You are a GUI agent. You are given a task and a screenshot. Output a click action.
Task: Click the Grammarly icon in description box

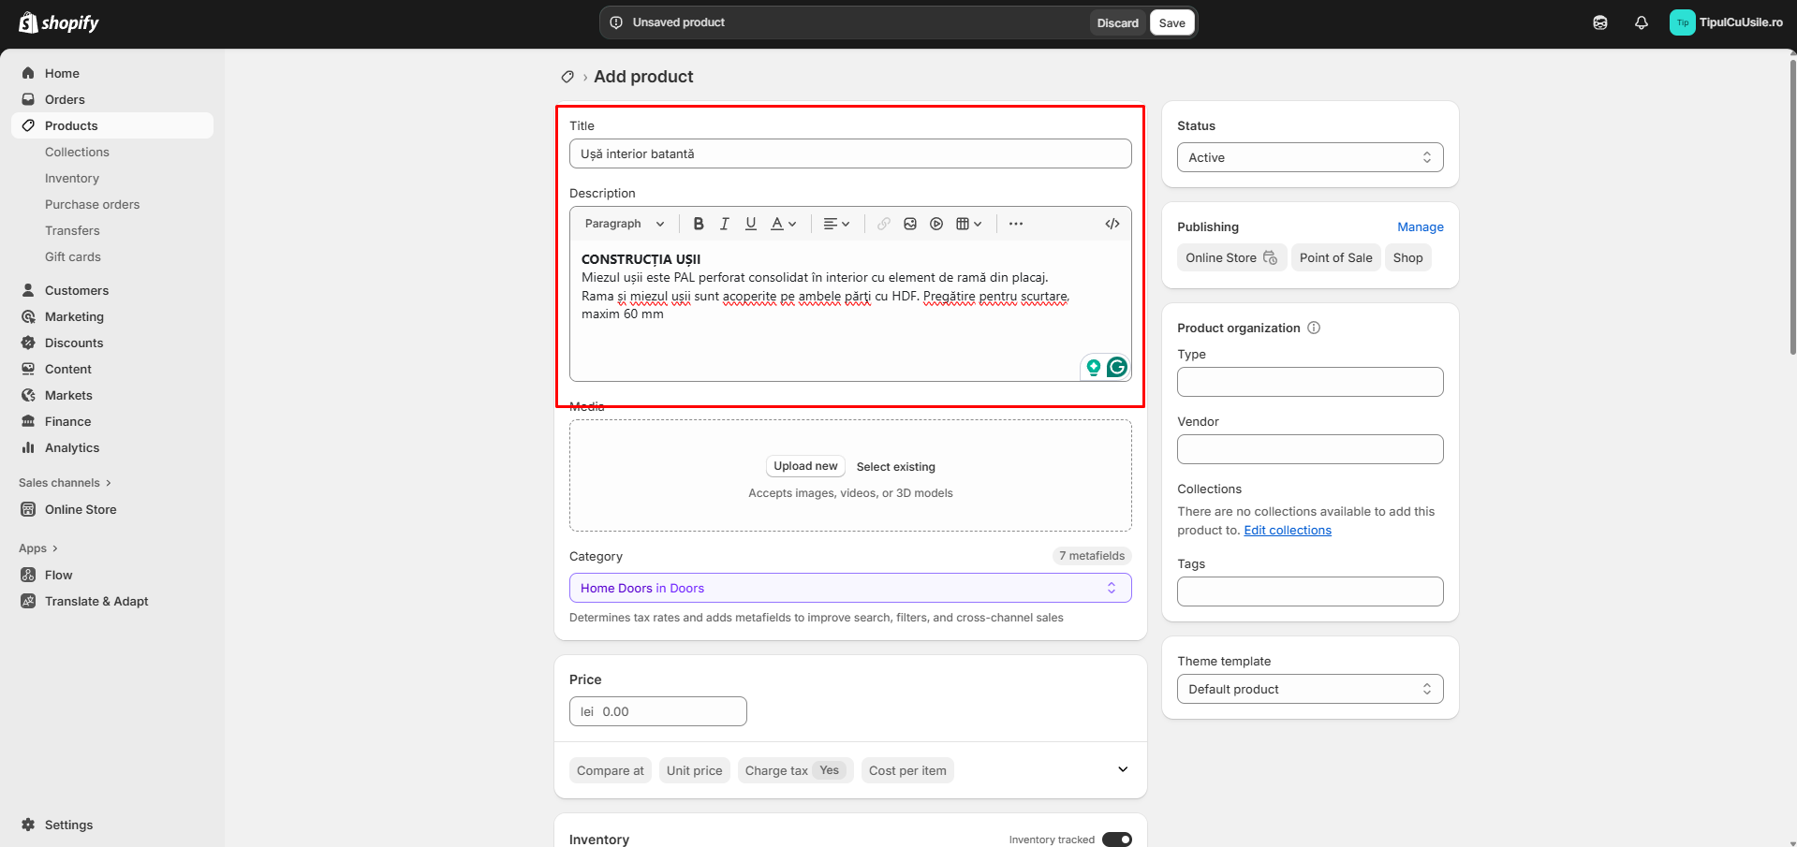coord(1116,367)
